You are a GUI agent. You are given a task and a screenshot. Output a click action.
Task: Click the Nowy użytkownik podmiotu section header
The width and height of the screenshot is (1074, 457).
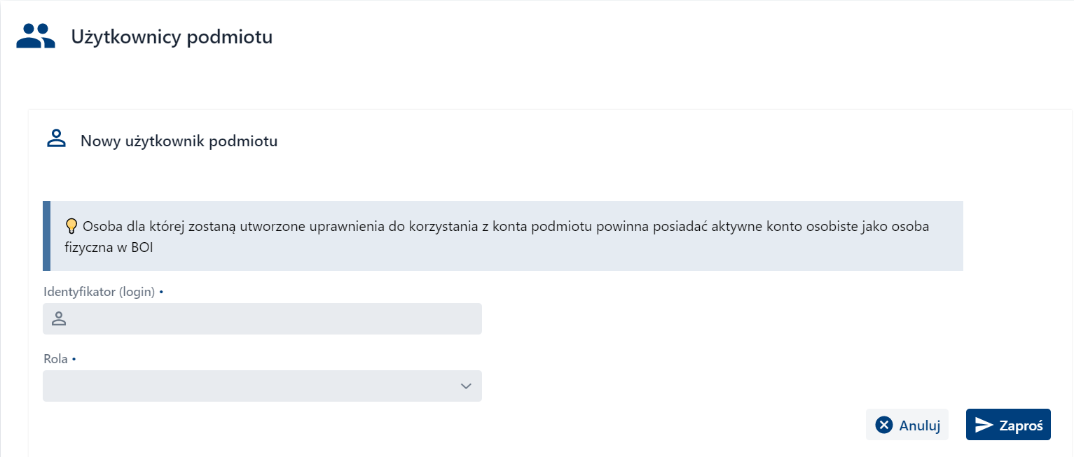(179, 141)
